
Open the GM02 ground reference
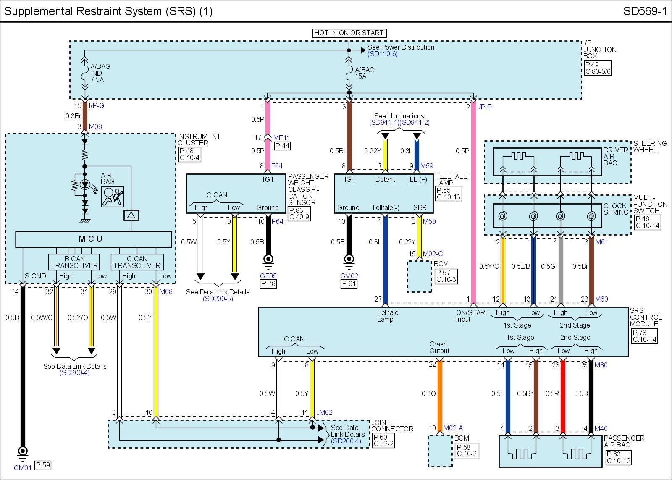349,276
